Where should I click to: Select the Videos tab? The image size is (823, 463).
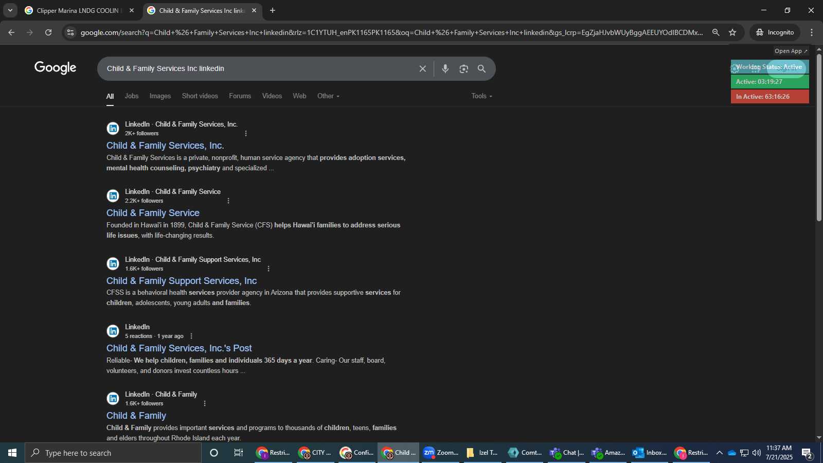272,96
